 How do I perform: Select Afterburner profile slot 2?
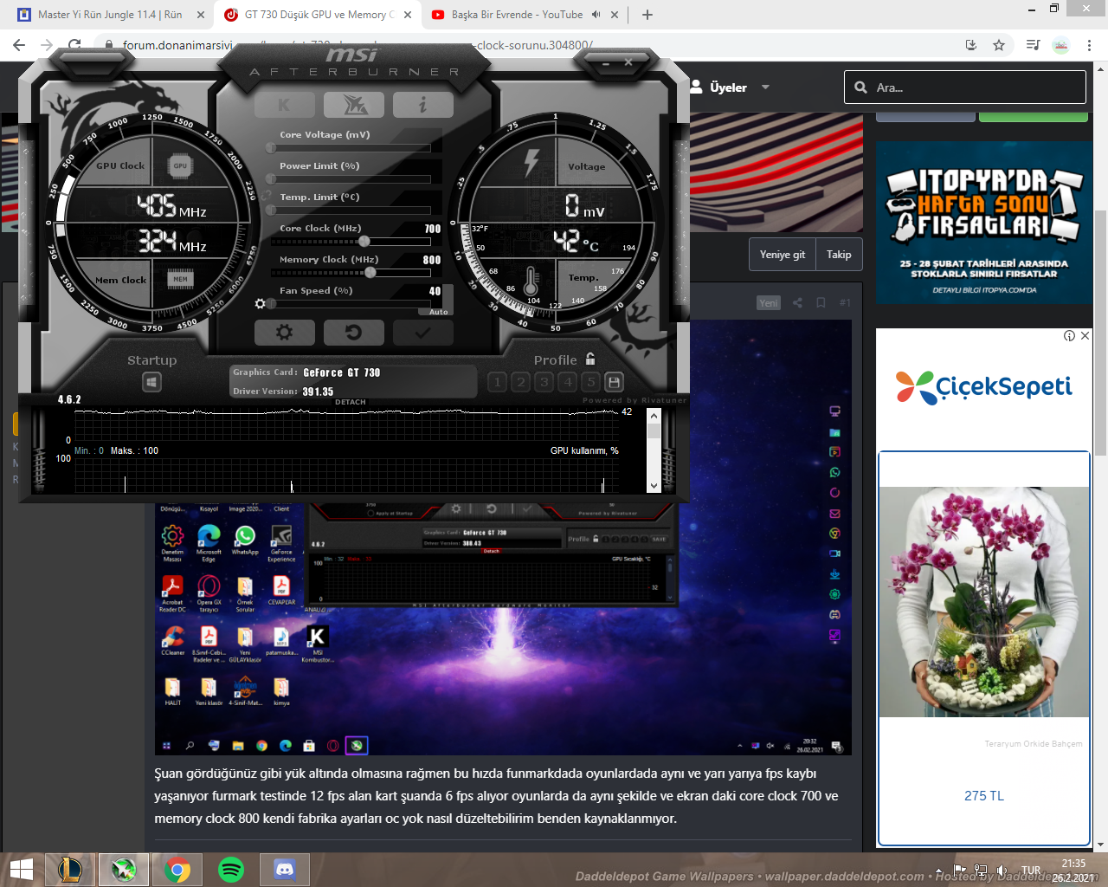(x=520, y=381)
